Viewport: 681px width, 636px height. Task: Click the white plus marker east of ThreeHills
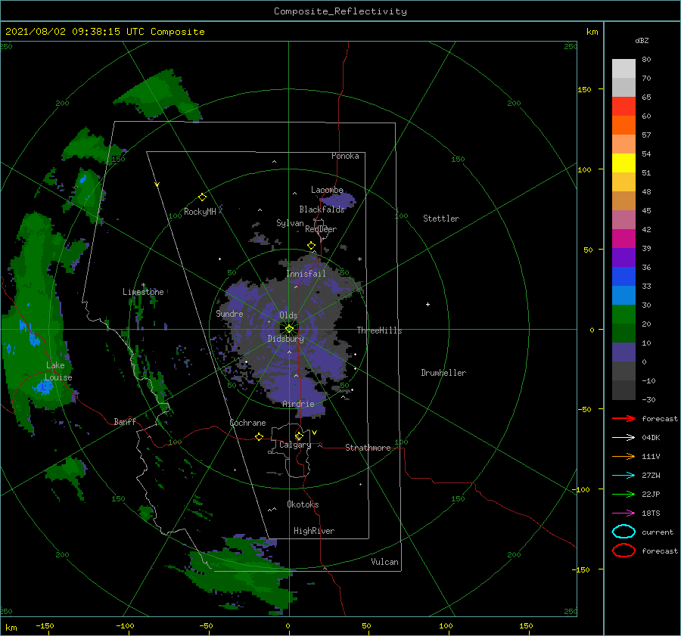(x=428, y=304)
